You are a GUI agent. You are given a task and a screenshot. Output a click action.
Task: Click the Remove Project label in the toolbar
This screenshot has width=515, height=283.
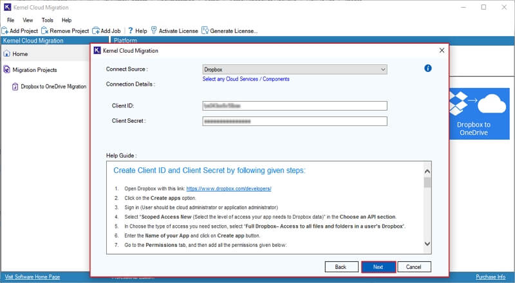pyautogui.click(x=70, y=31)
